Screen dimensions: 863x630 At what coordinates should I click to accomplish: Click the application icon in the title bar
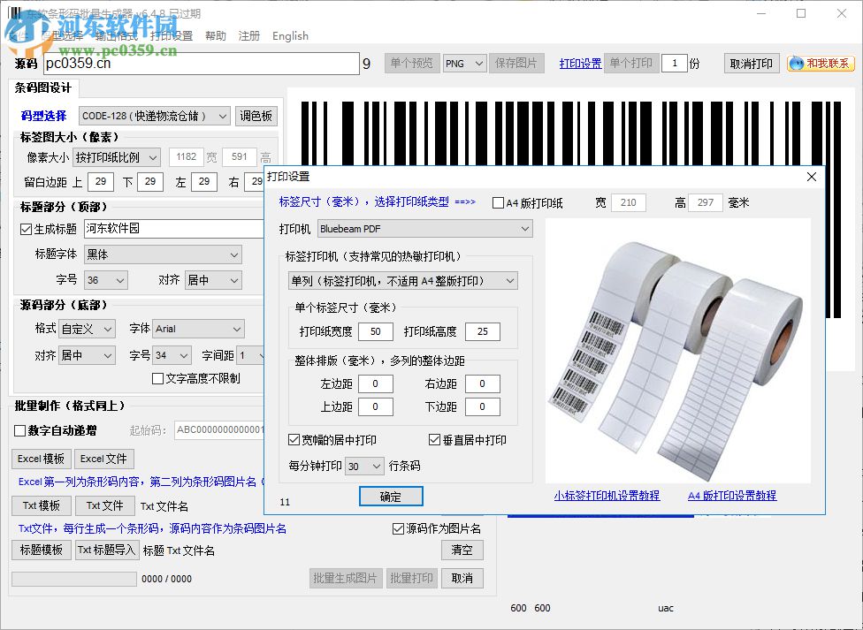pyautogui.click(x=12, y=13)
